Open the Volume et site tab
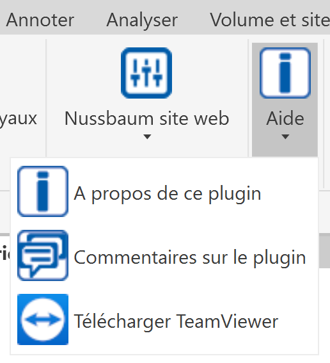Viewport: 330px width, 363px height. (270, 20)
